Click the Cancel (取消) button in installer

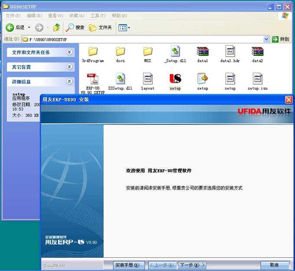point(275,265)
